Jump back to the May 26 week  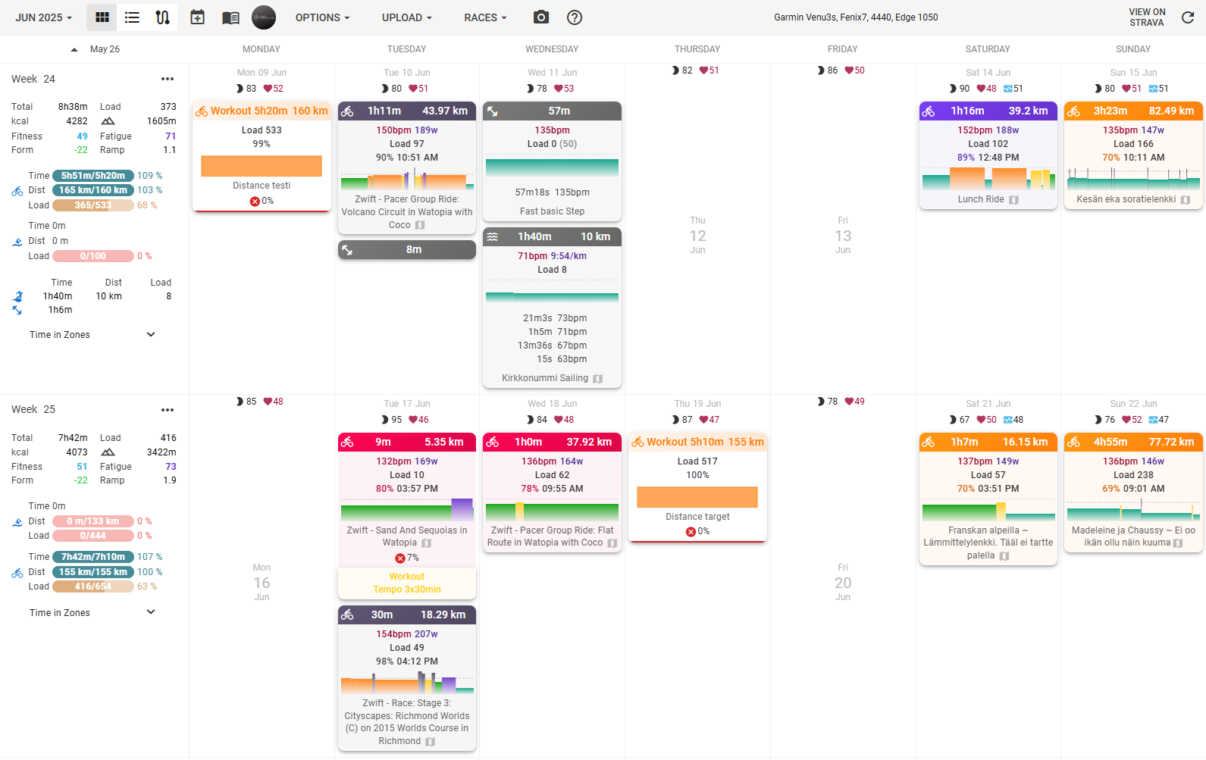click(96, 49)
